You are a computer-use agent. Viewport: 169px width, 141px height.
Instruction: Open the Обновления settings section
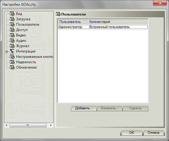[26, 67]
